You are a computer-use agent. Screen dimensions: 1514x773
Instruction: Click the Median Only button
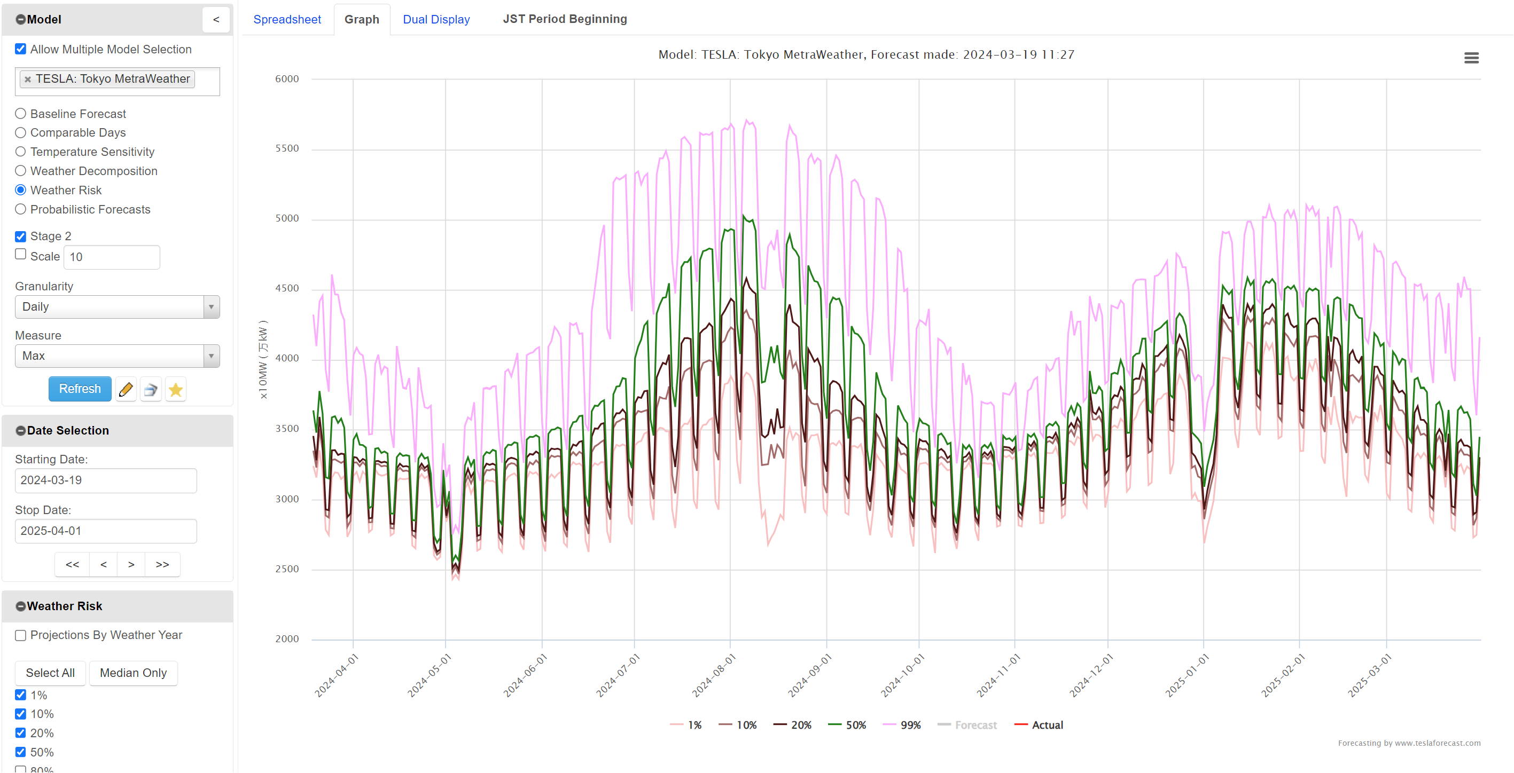pyautogui.click(x=133, y=673)
